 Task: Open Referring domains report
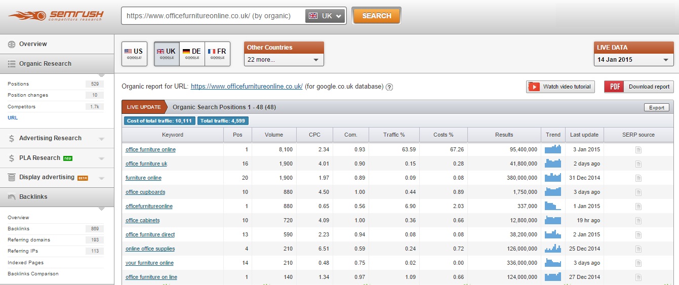(x=29, y=240)
